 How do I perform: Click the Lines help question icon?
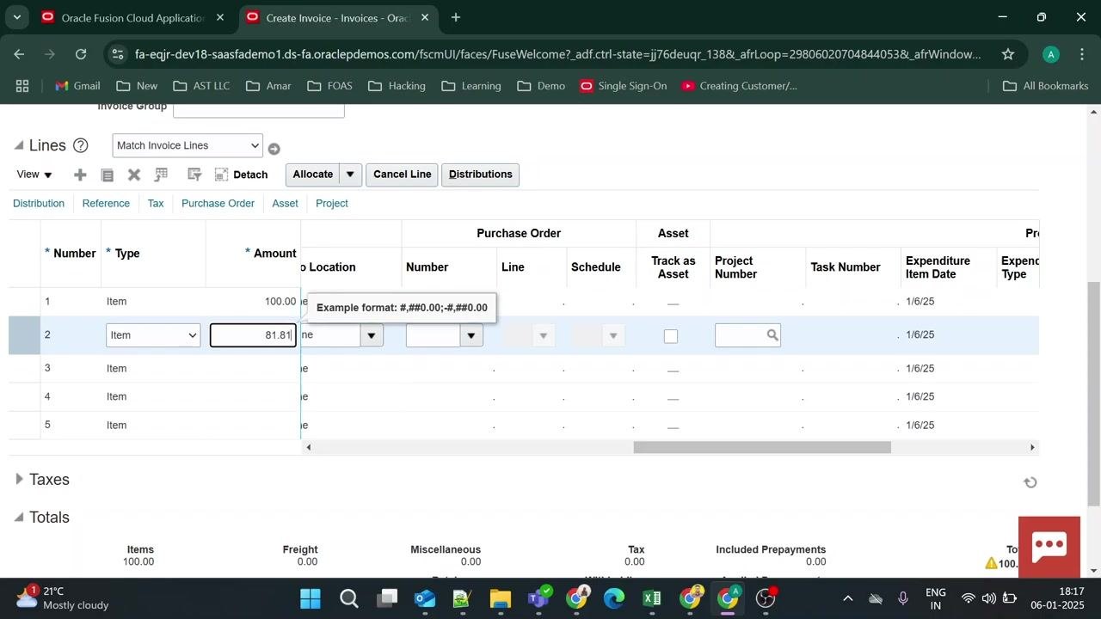click(81, 145)
